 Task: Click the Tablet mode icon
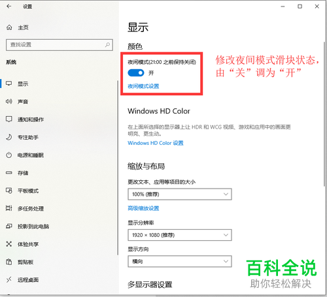pos(9,191)
